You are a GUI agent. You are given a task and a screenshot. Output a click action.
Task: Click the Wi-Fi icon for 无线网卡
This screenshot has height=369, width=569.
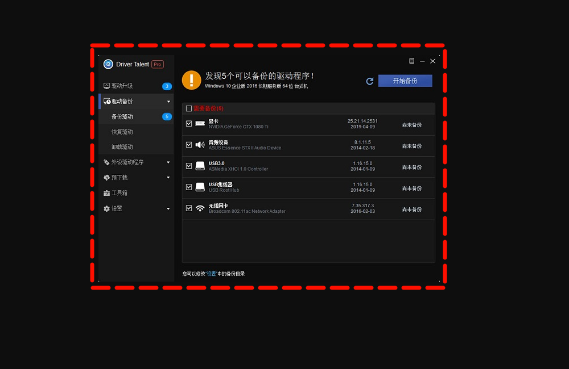(200, 208)
